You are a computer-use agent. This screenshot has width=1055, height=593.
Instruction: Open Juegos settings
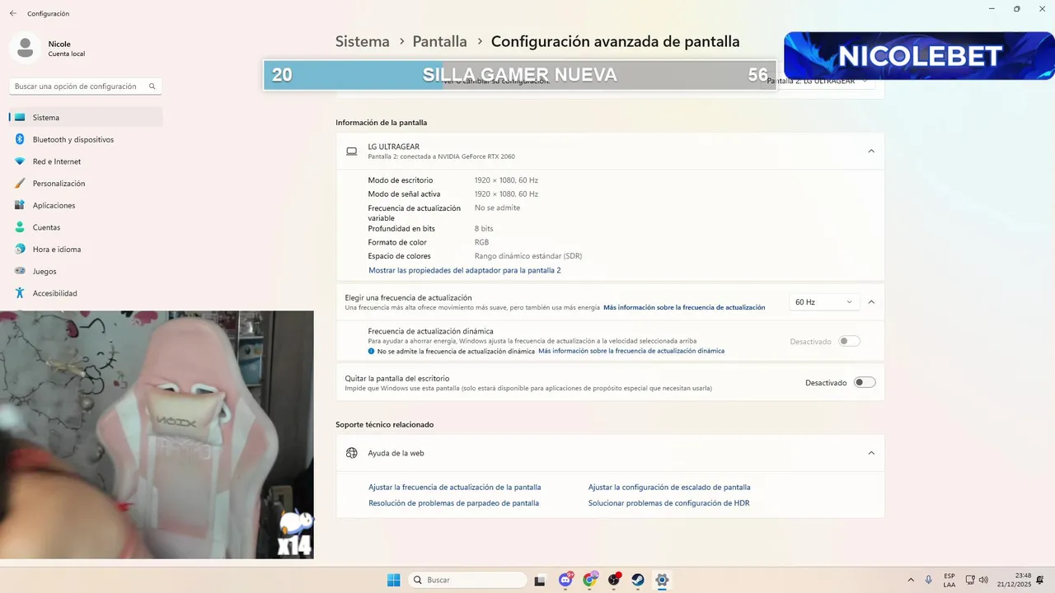pyautogui.click(x=86, y=271)
